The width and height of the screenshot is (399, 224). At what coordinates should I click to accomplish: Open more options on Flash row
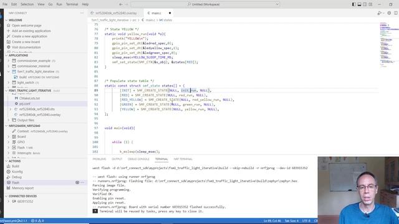82,182
